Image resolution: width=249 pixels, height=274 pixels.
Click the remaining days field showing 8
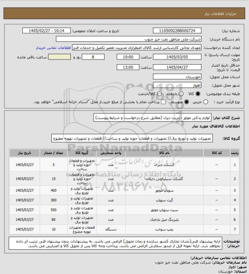pos(93,57)
